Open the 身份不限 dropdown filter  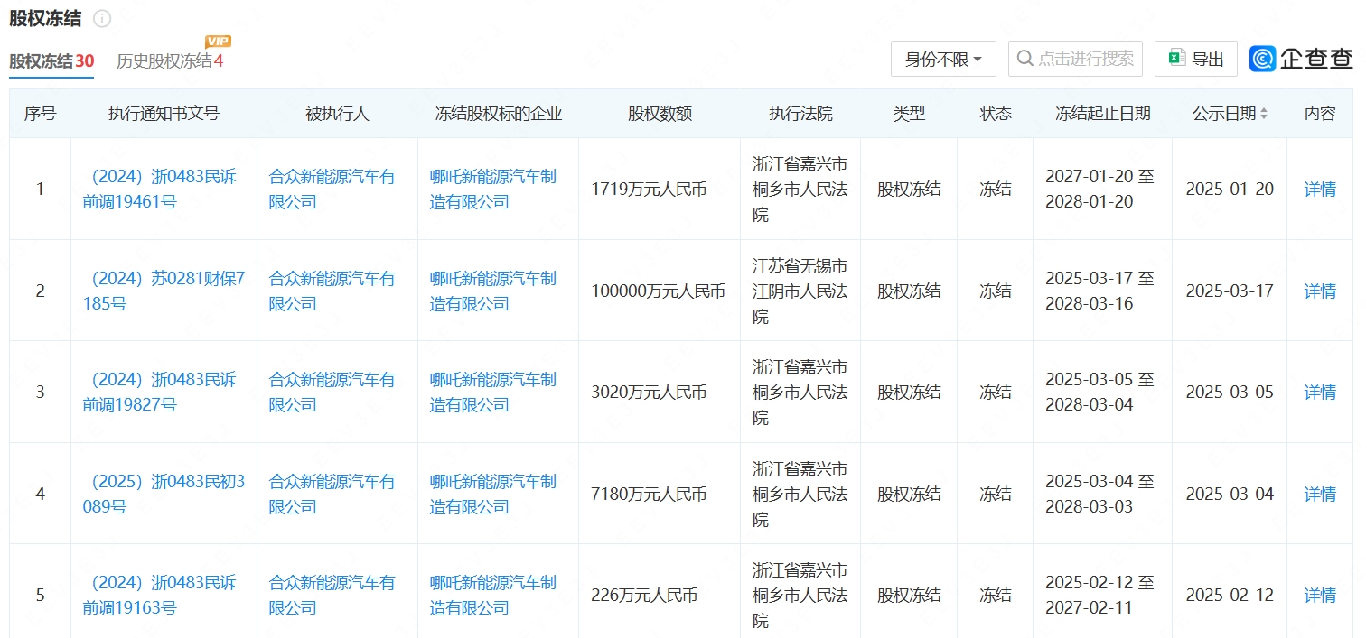tap(942, 59)
